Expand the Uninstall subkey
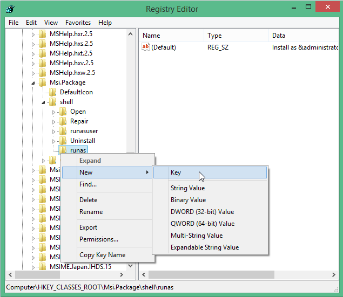This screenshot has height=297, width=343. (x=53, y=141)
